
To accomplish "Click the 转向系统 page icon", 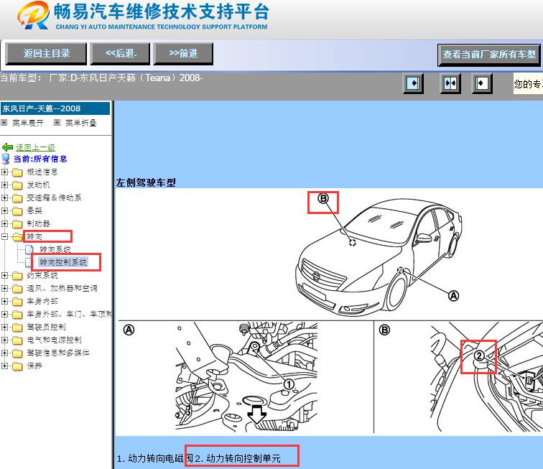I will (29, 249).
